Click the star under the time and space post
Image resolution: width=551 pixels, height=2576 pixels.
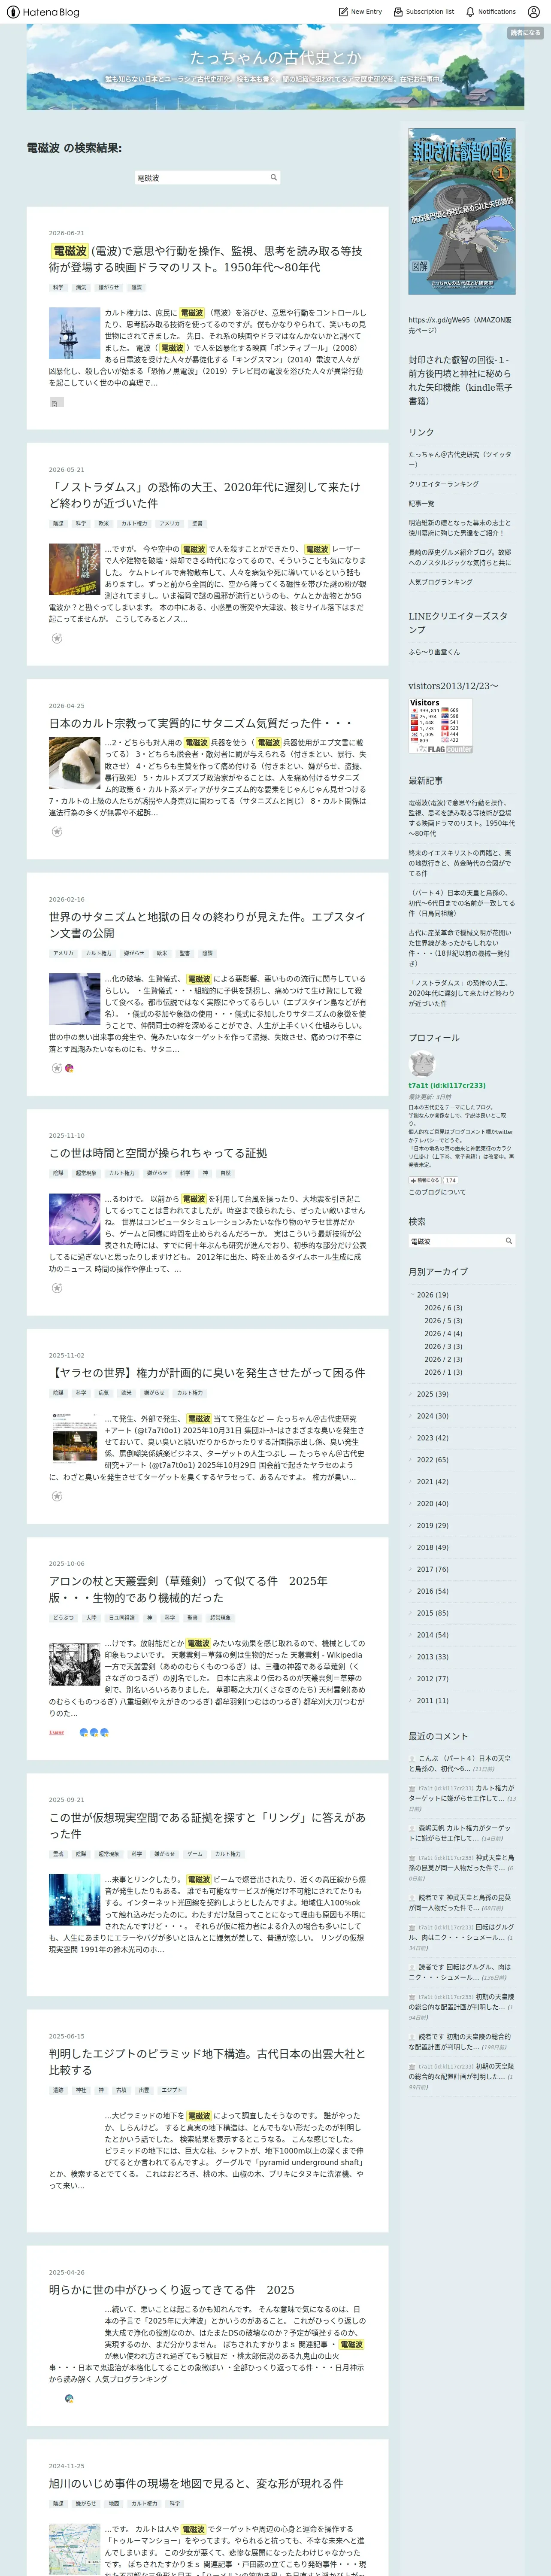point(57,1288)
